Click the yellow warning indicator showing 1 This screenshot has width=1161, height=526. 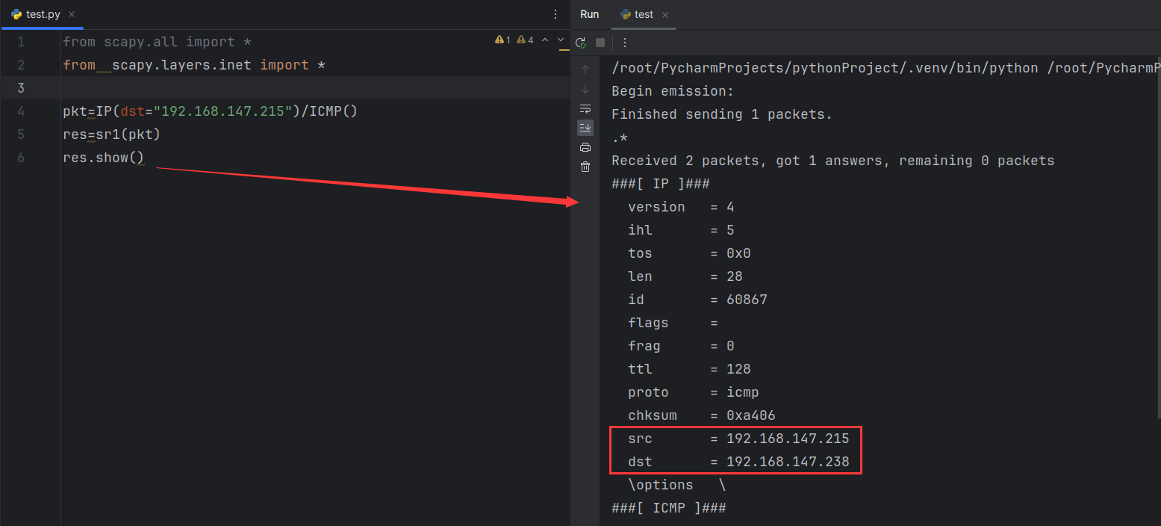click(502, 40)
